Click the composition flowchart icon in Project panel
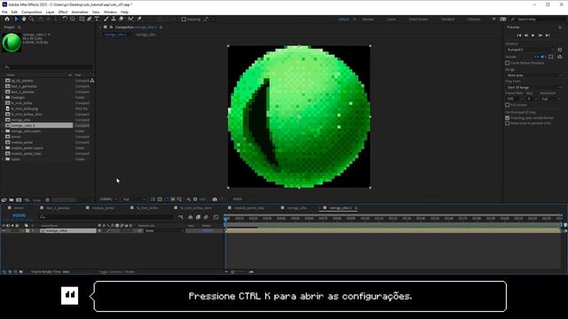The width and height of the screenshot is (568, 319). tap(92, 81)
